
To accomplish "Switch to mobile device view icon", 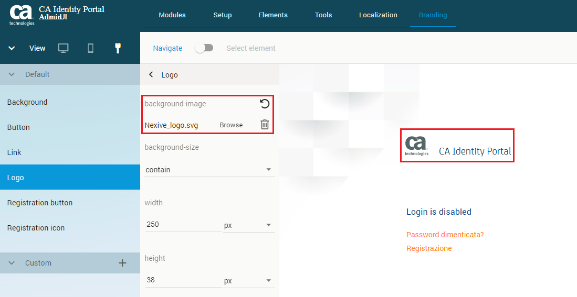I will click(90, 48).
